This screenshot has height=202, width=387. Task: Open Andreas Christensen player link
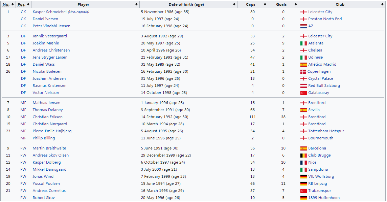pyautogui.click(x=51, y=50)
